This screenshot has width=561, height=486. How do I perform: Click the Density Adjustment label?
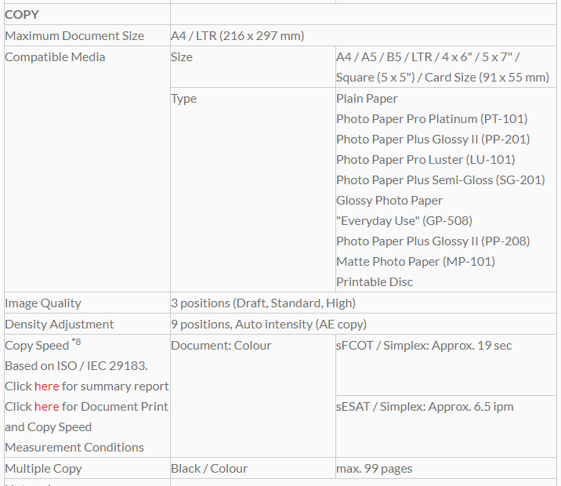(x=60, y=324)
